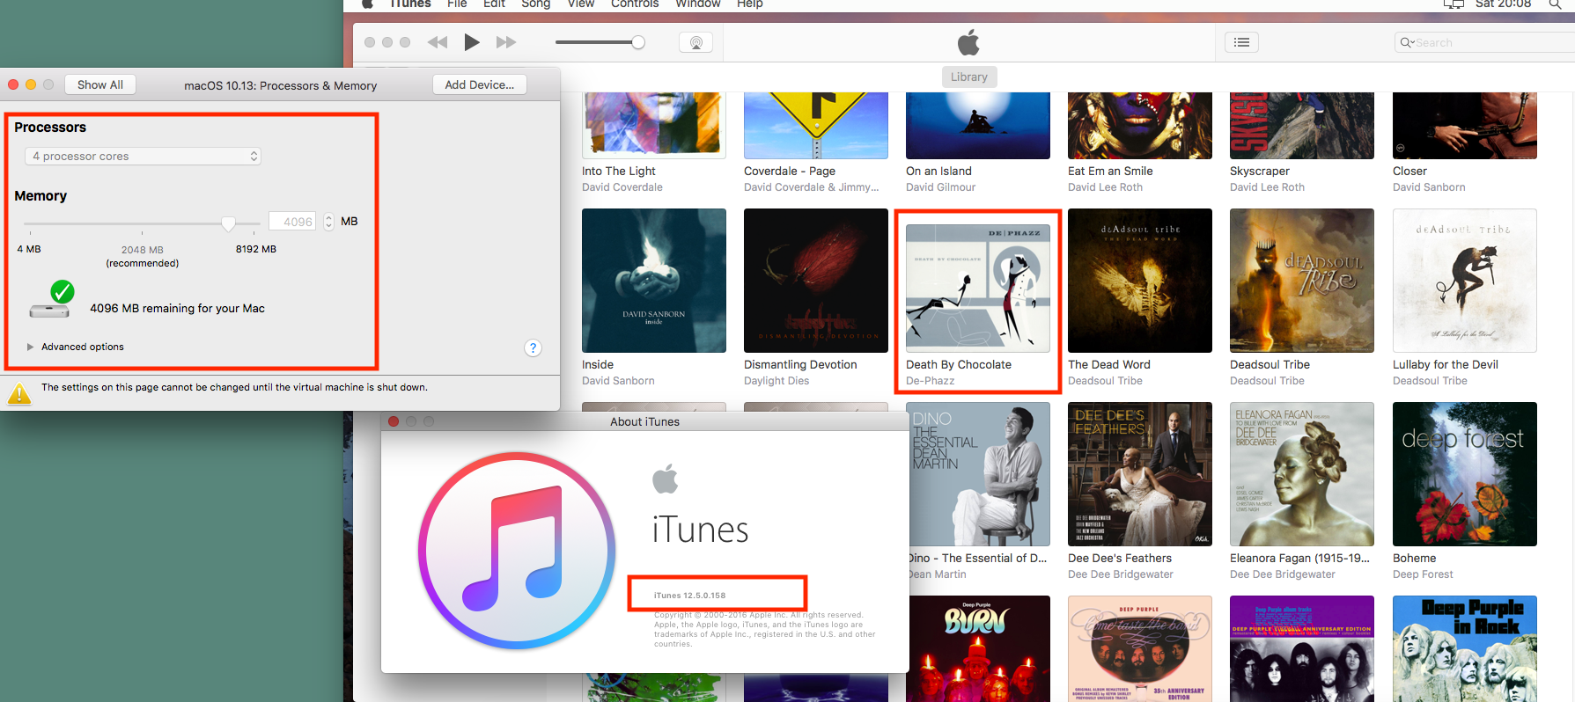Open Dee Dee's Feathers album cover
Viewport: 1575px width, 702px height.
point(1140,474)
